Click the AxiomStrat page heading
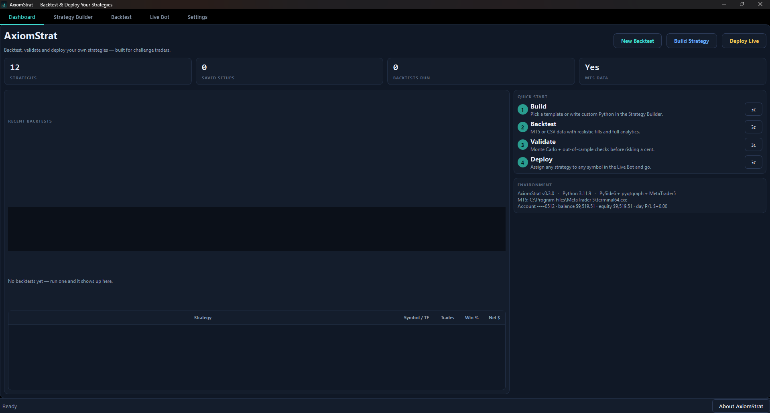This screenshot has width=770, height=413. pos(31,36)
